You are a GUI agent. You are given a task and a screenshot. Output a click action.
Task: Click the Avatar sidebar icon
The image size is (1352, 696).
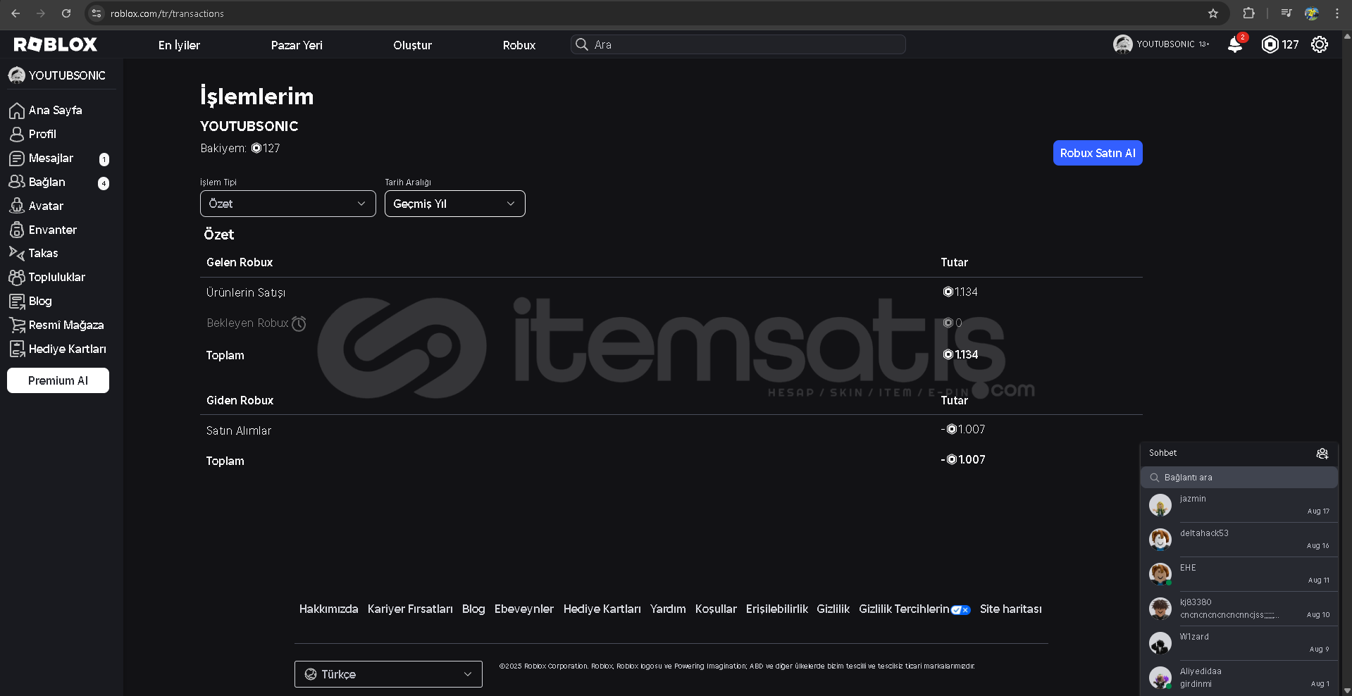pyautogui.click(x=17, y=206)
